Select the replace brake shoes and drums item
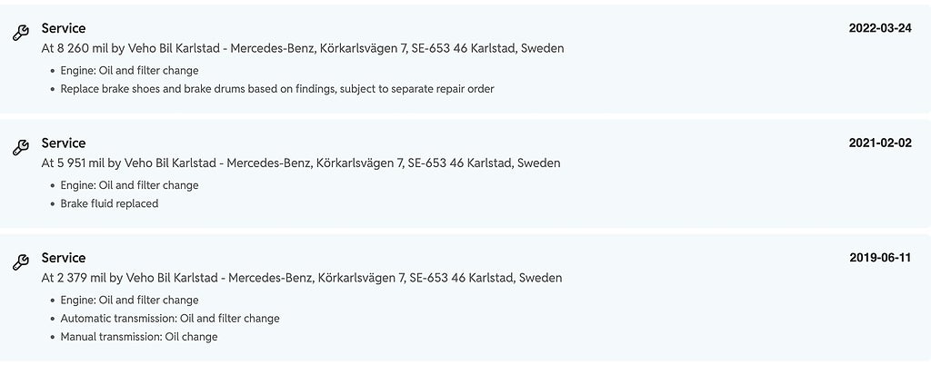Screen dimensions: 931x365 coord(277,89)
